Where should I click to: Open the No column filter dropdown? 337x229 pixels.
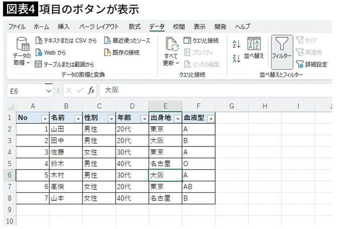point(45,118)
